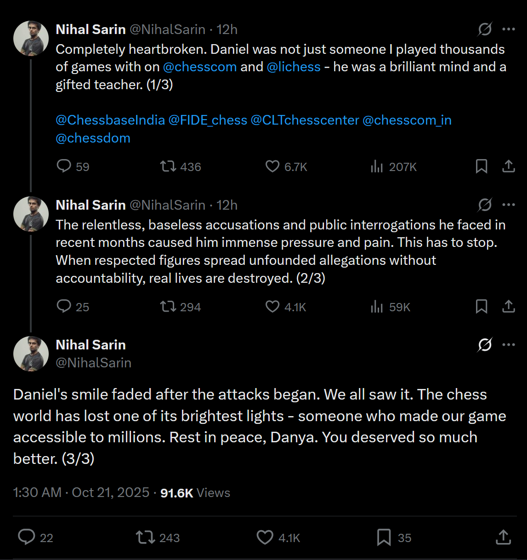Image resolution: width=527 pixels, height=560 pixels.
Task: Open more options menu on first tweet
Action: click(x=509, y=29)
